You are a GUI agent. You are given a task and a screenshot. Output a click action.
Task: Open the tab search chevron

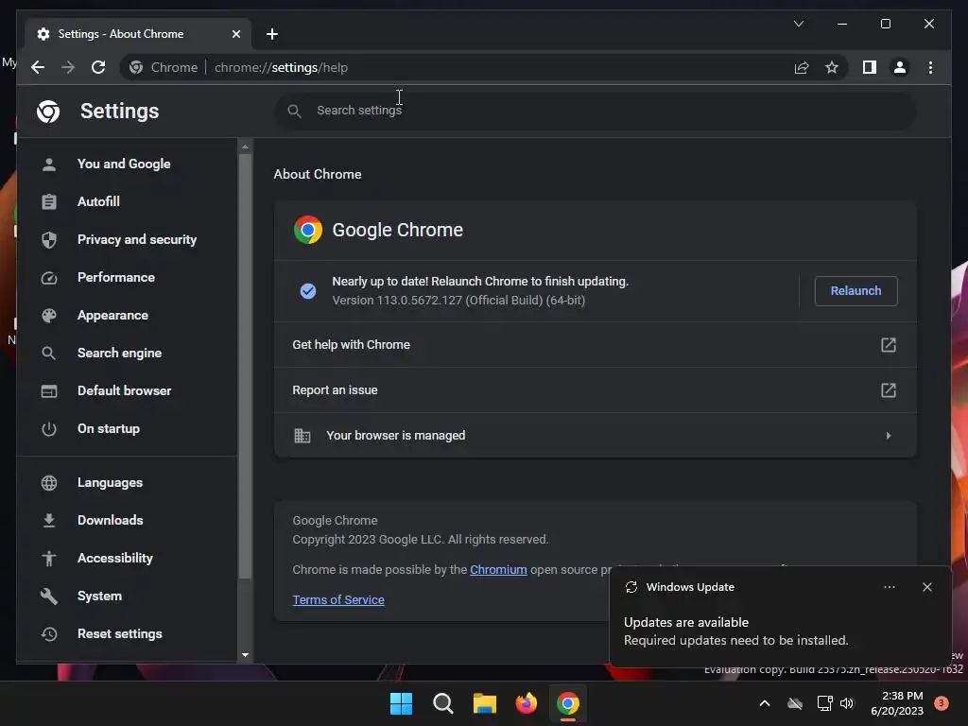point(798,24)
